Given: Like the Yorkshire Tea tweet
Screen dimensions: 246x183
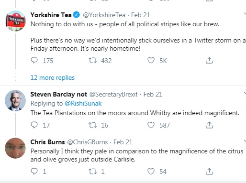Looking at the screenshot, I should (x=151, y=61).
